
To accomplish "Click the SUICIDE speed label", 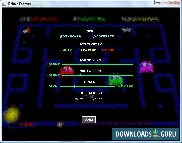I will [125, 86].
